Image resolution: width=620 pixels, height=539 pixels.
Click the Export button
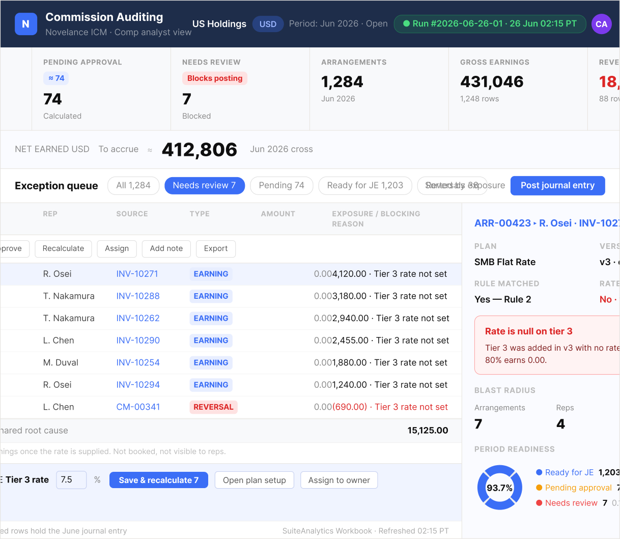click(x=216, y=248)
